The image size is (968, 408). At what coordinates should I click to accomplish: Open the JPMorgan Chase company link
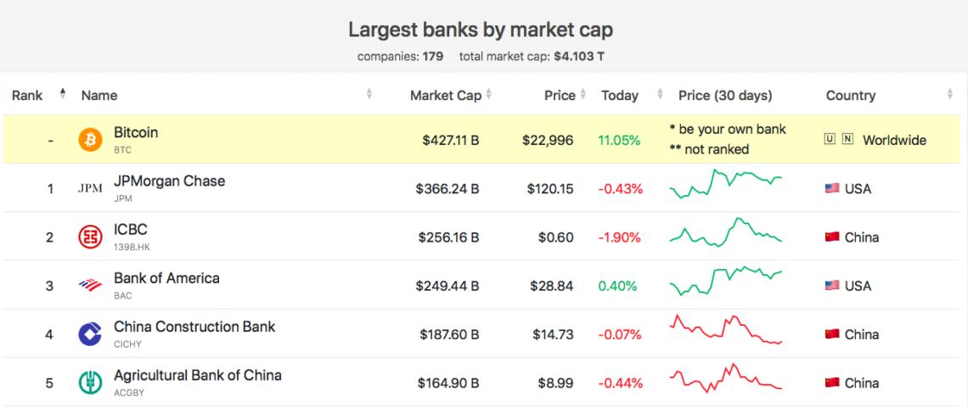click(169, 181)
